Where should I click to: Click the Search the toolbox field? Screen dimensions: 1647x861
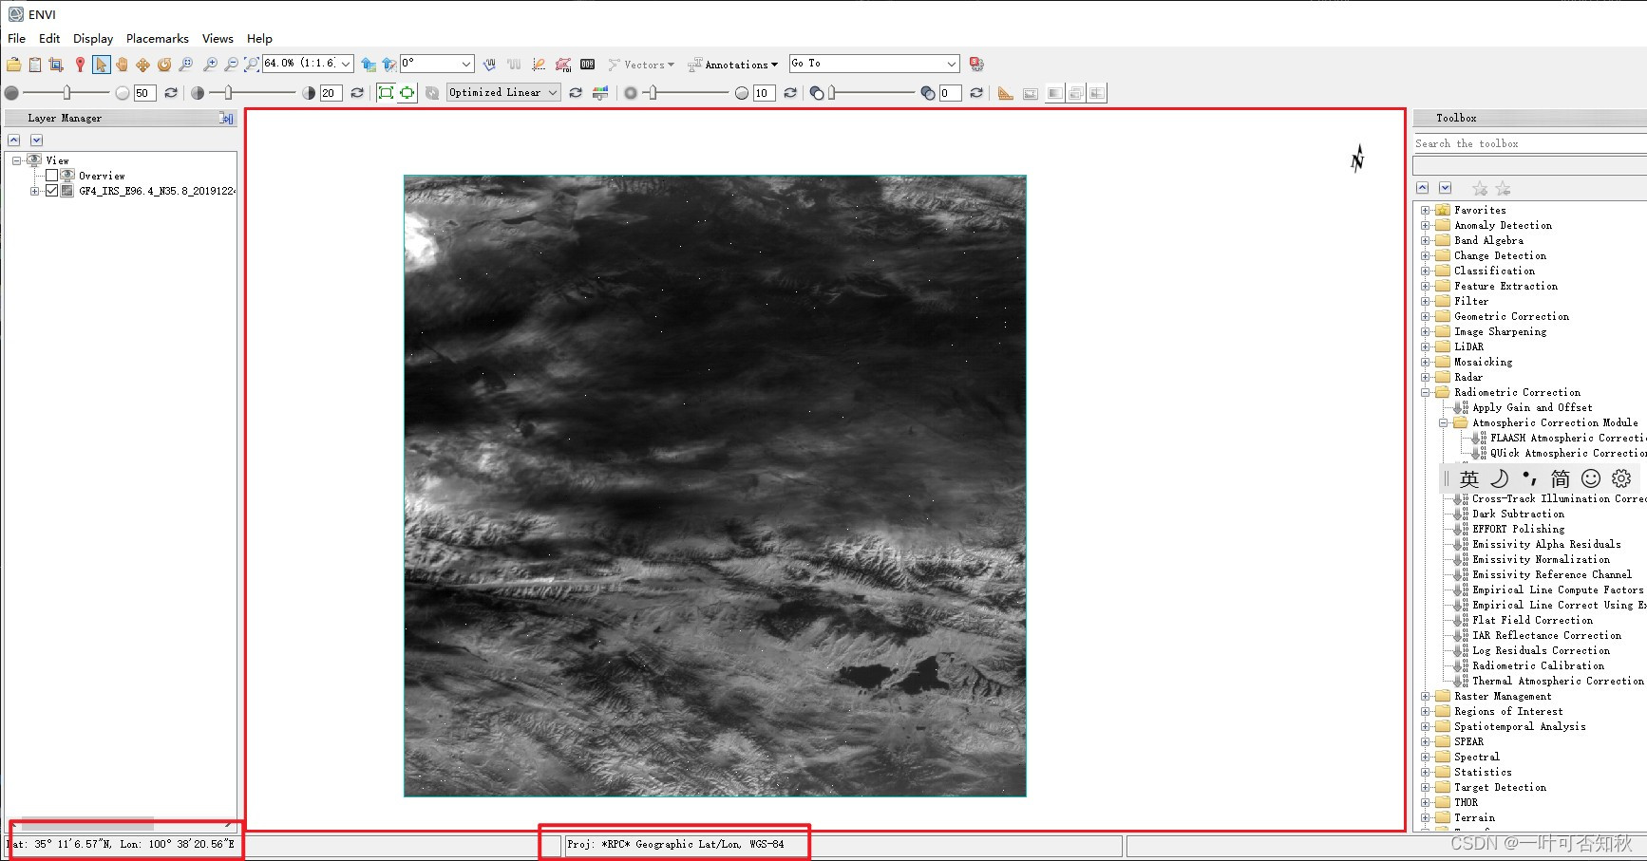coord(1529,143)
